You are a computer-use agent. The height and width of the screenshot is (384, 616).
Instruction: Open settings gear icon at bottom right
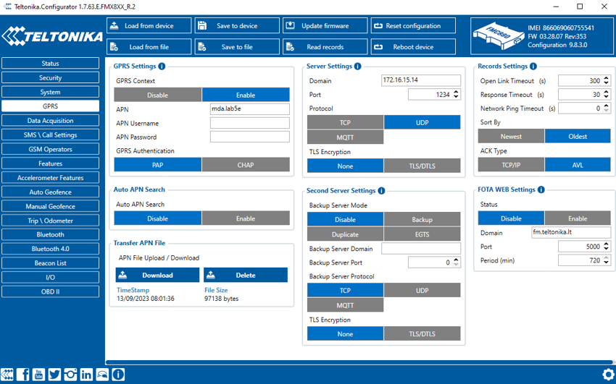coord(609,374)
